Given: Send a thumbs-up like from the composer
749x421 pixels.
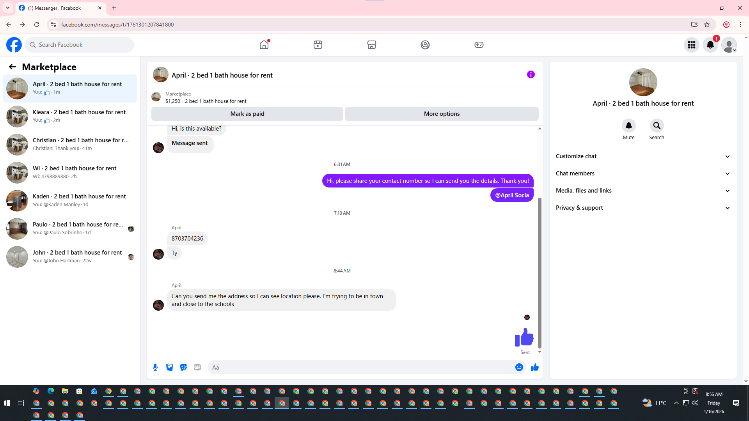Looking at the screenshot, I should click(534, 367).
